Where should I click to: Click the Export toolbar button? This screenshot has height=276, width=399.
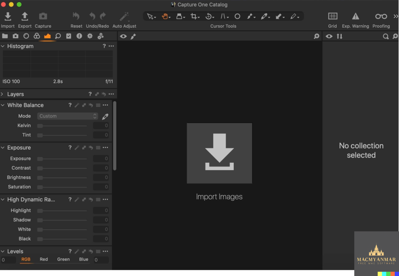tap(25, 20)
